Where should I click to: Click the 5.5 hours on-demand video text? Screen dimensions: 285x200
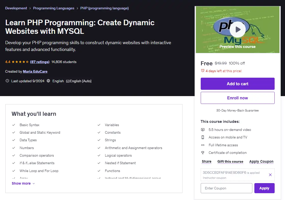[230, 130]
